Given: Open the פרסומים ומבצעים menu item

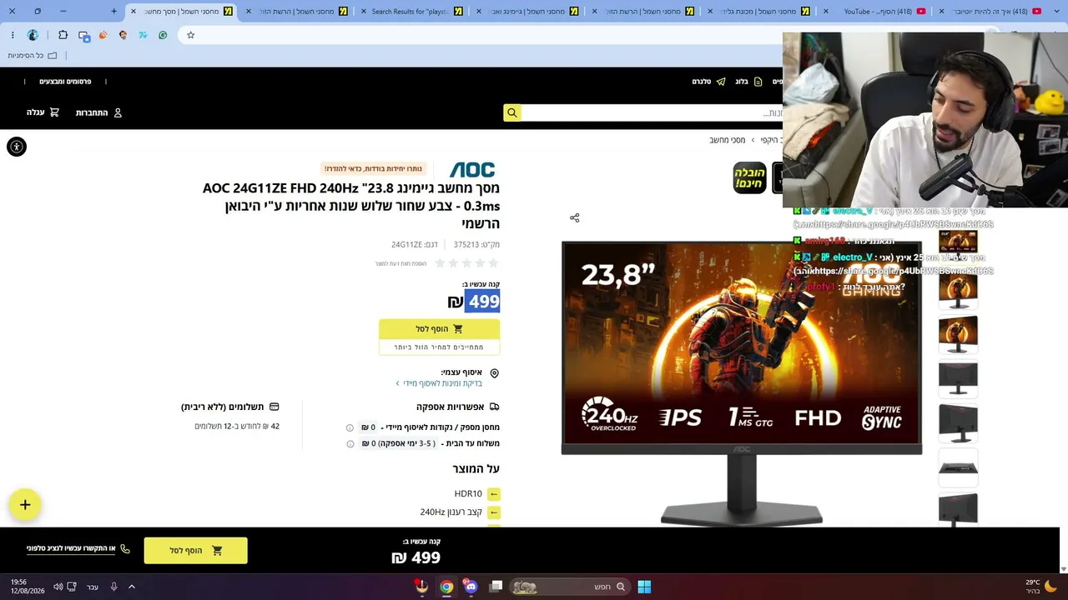Looking at the screenshot, I should pos(65,82).
